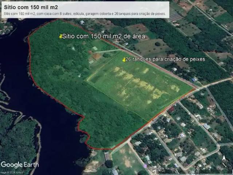Image resolution: width=233 pixels, height=175 pixels.
Task: Click the yellow pushpin beside the Sítio label
Action: click(x=60, y=36)
